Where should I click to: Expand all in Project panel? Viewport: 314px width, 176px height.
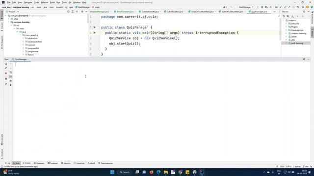[73, 12]
